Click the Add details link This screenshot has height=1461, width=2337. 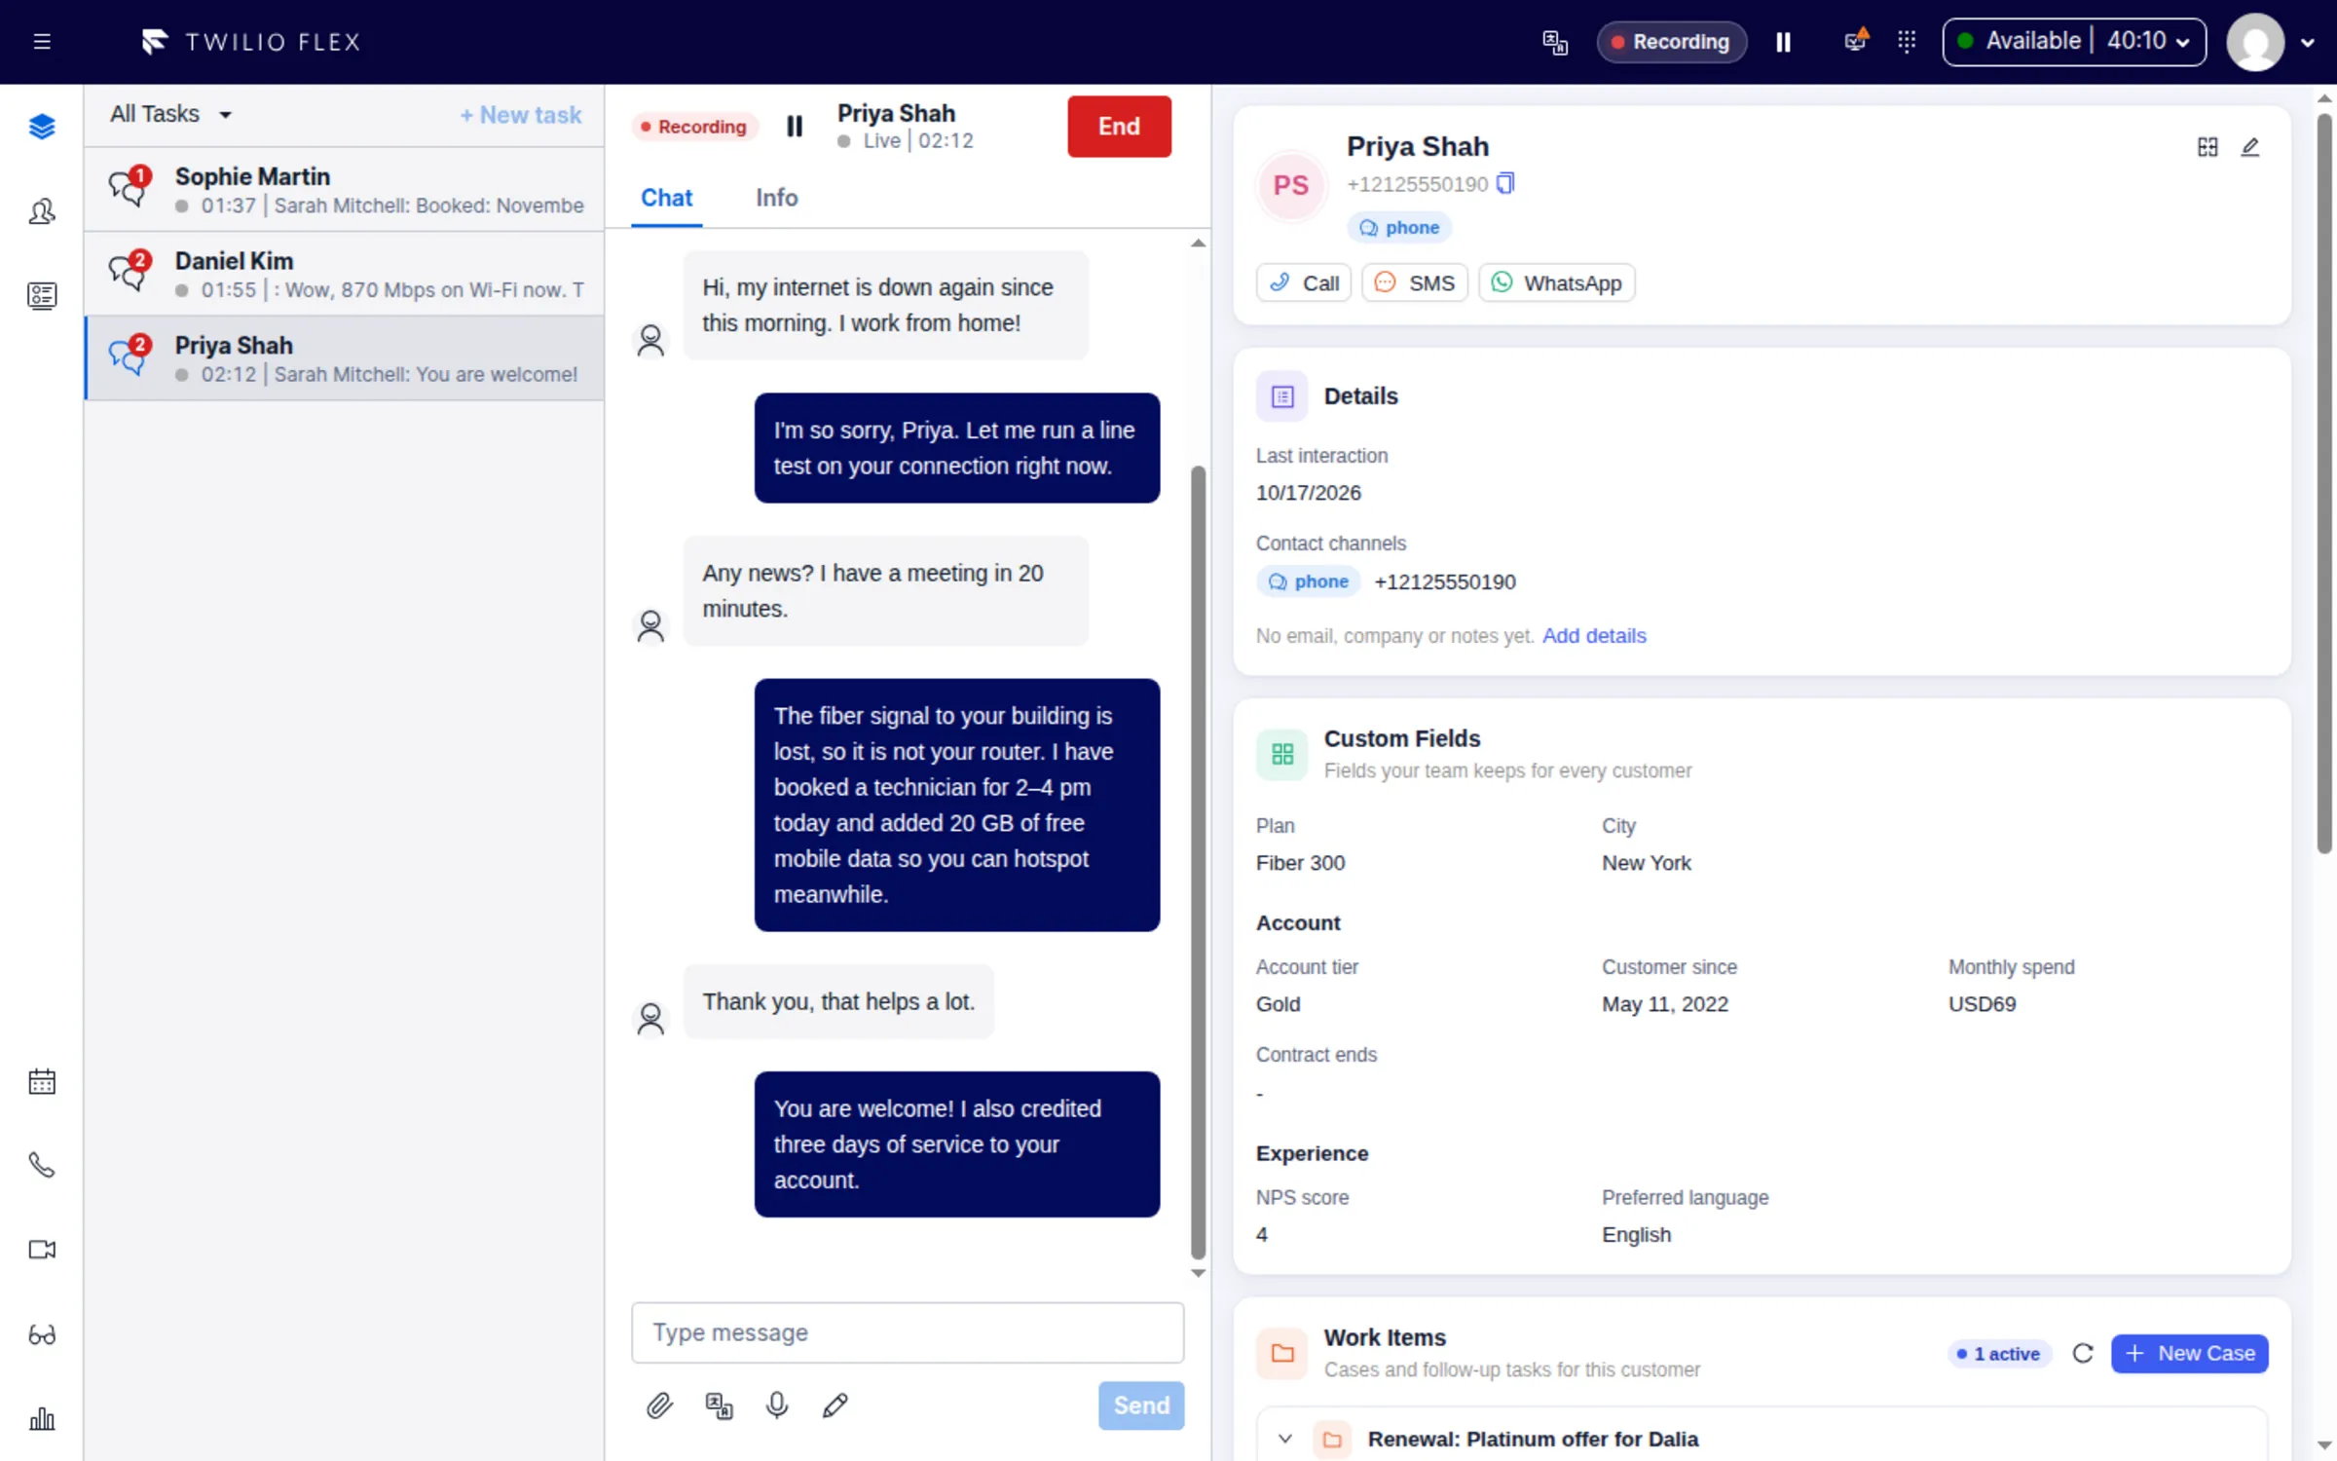pos(1594,636)
